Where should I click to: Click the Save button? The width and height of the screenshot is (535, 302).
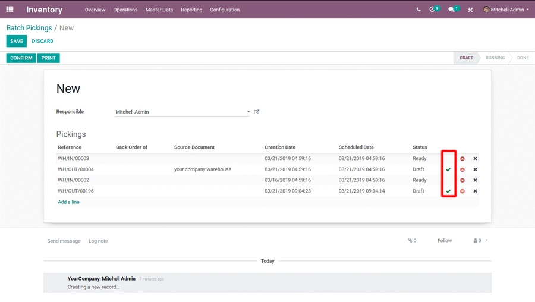(x=16, y=41)
